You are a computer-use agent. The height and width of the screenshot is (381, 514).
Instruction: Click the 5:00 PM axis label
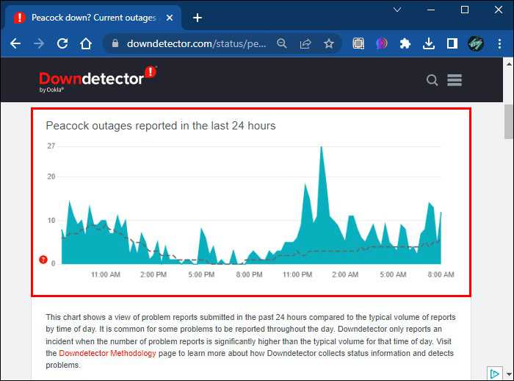[201, 274]
